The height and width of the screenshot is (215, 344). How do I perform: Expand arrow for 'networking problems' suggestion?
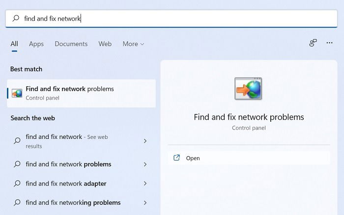click(145, 202)
